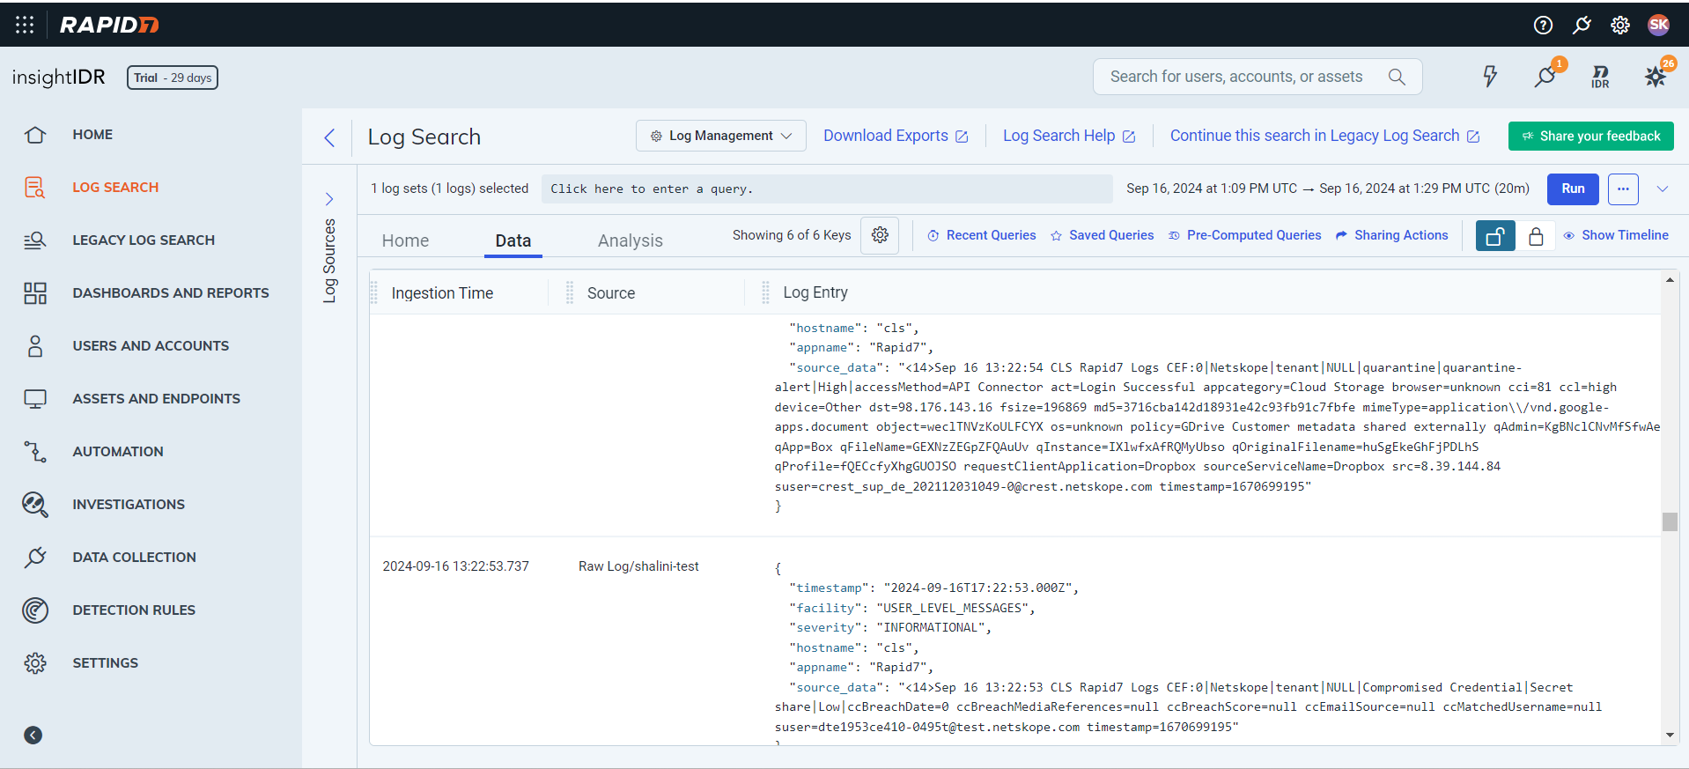Open the keys settings gear icon
Image resolution: width=1689 pixels, height=769 pixels.
coord(880,235)
